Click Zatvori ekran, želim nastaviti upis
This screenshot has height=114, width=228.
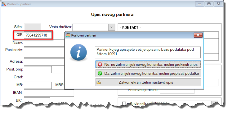point(148,83)
